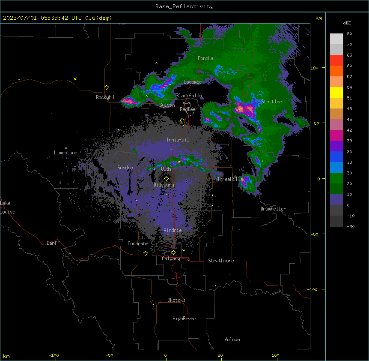This screenshot has height=361, width=369.
Task: Click the Didsbury label
Action: [x=164, y=185]
